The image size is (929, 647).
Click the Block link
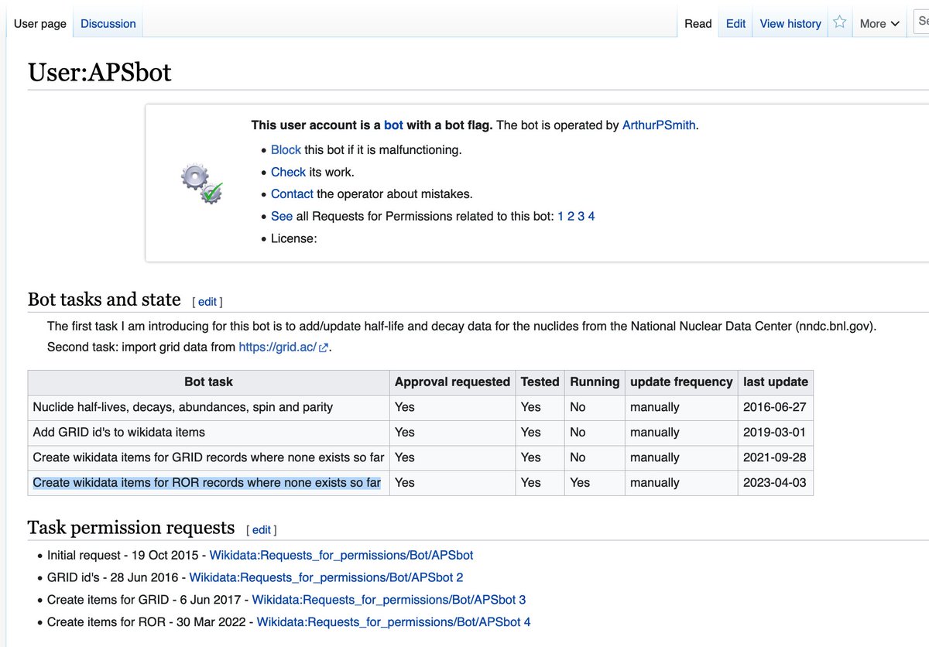tap(286, 149)
